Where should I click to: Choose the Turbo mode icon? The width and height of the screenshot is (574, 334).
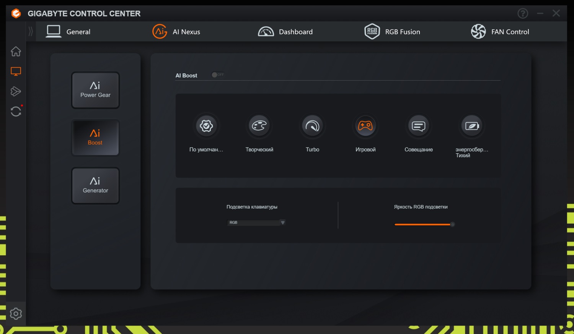[313, 126]
